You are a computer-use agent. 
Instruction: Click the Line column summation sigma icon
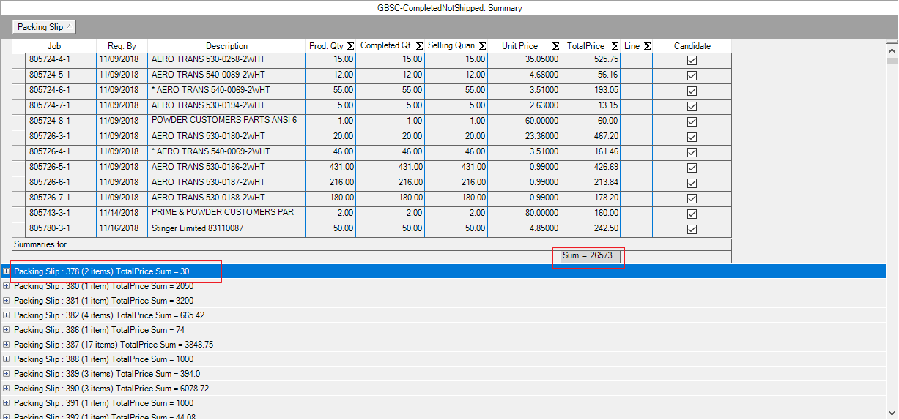pyautogui.click(x=647, y=46)
